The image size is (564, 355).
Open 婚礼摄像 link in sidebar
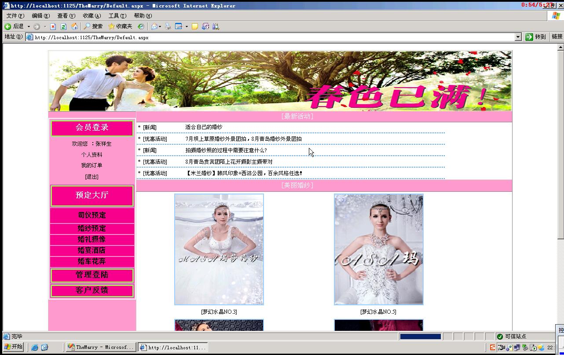coord(92,239)
